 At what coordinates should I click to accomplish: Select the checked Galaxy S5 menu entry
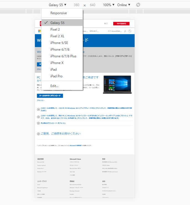[x=62, y=23]
